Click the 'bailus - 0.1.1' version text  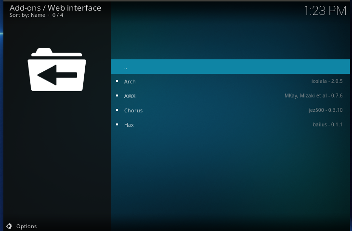(x=328, y=124)
